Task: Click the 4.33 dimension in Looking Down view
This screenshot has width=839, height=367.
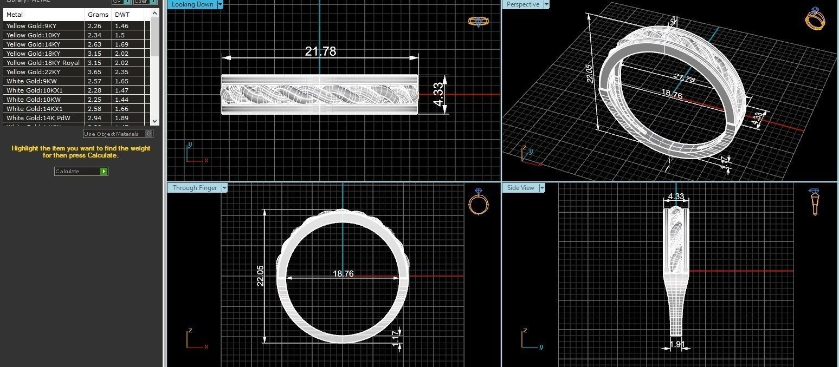Action: pyautogui.click(x=439, y=94)
